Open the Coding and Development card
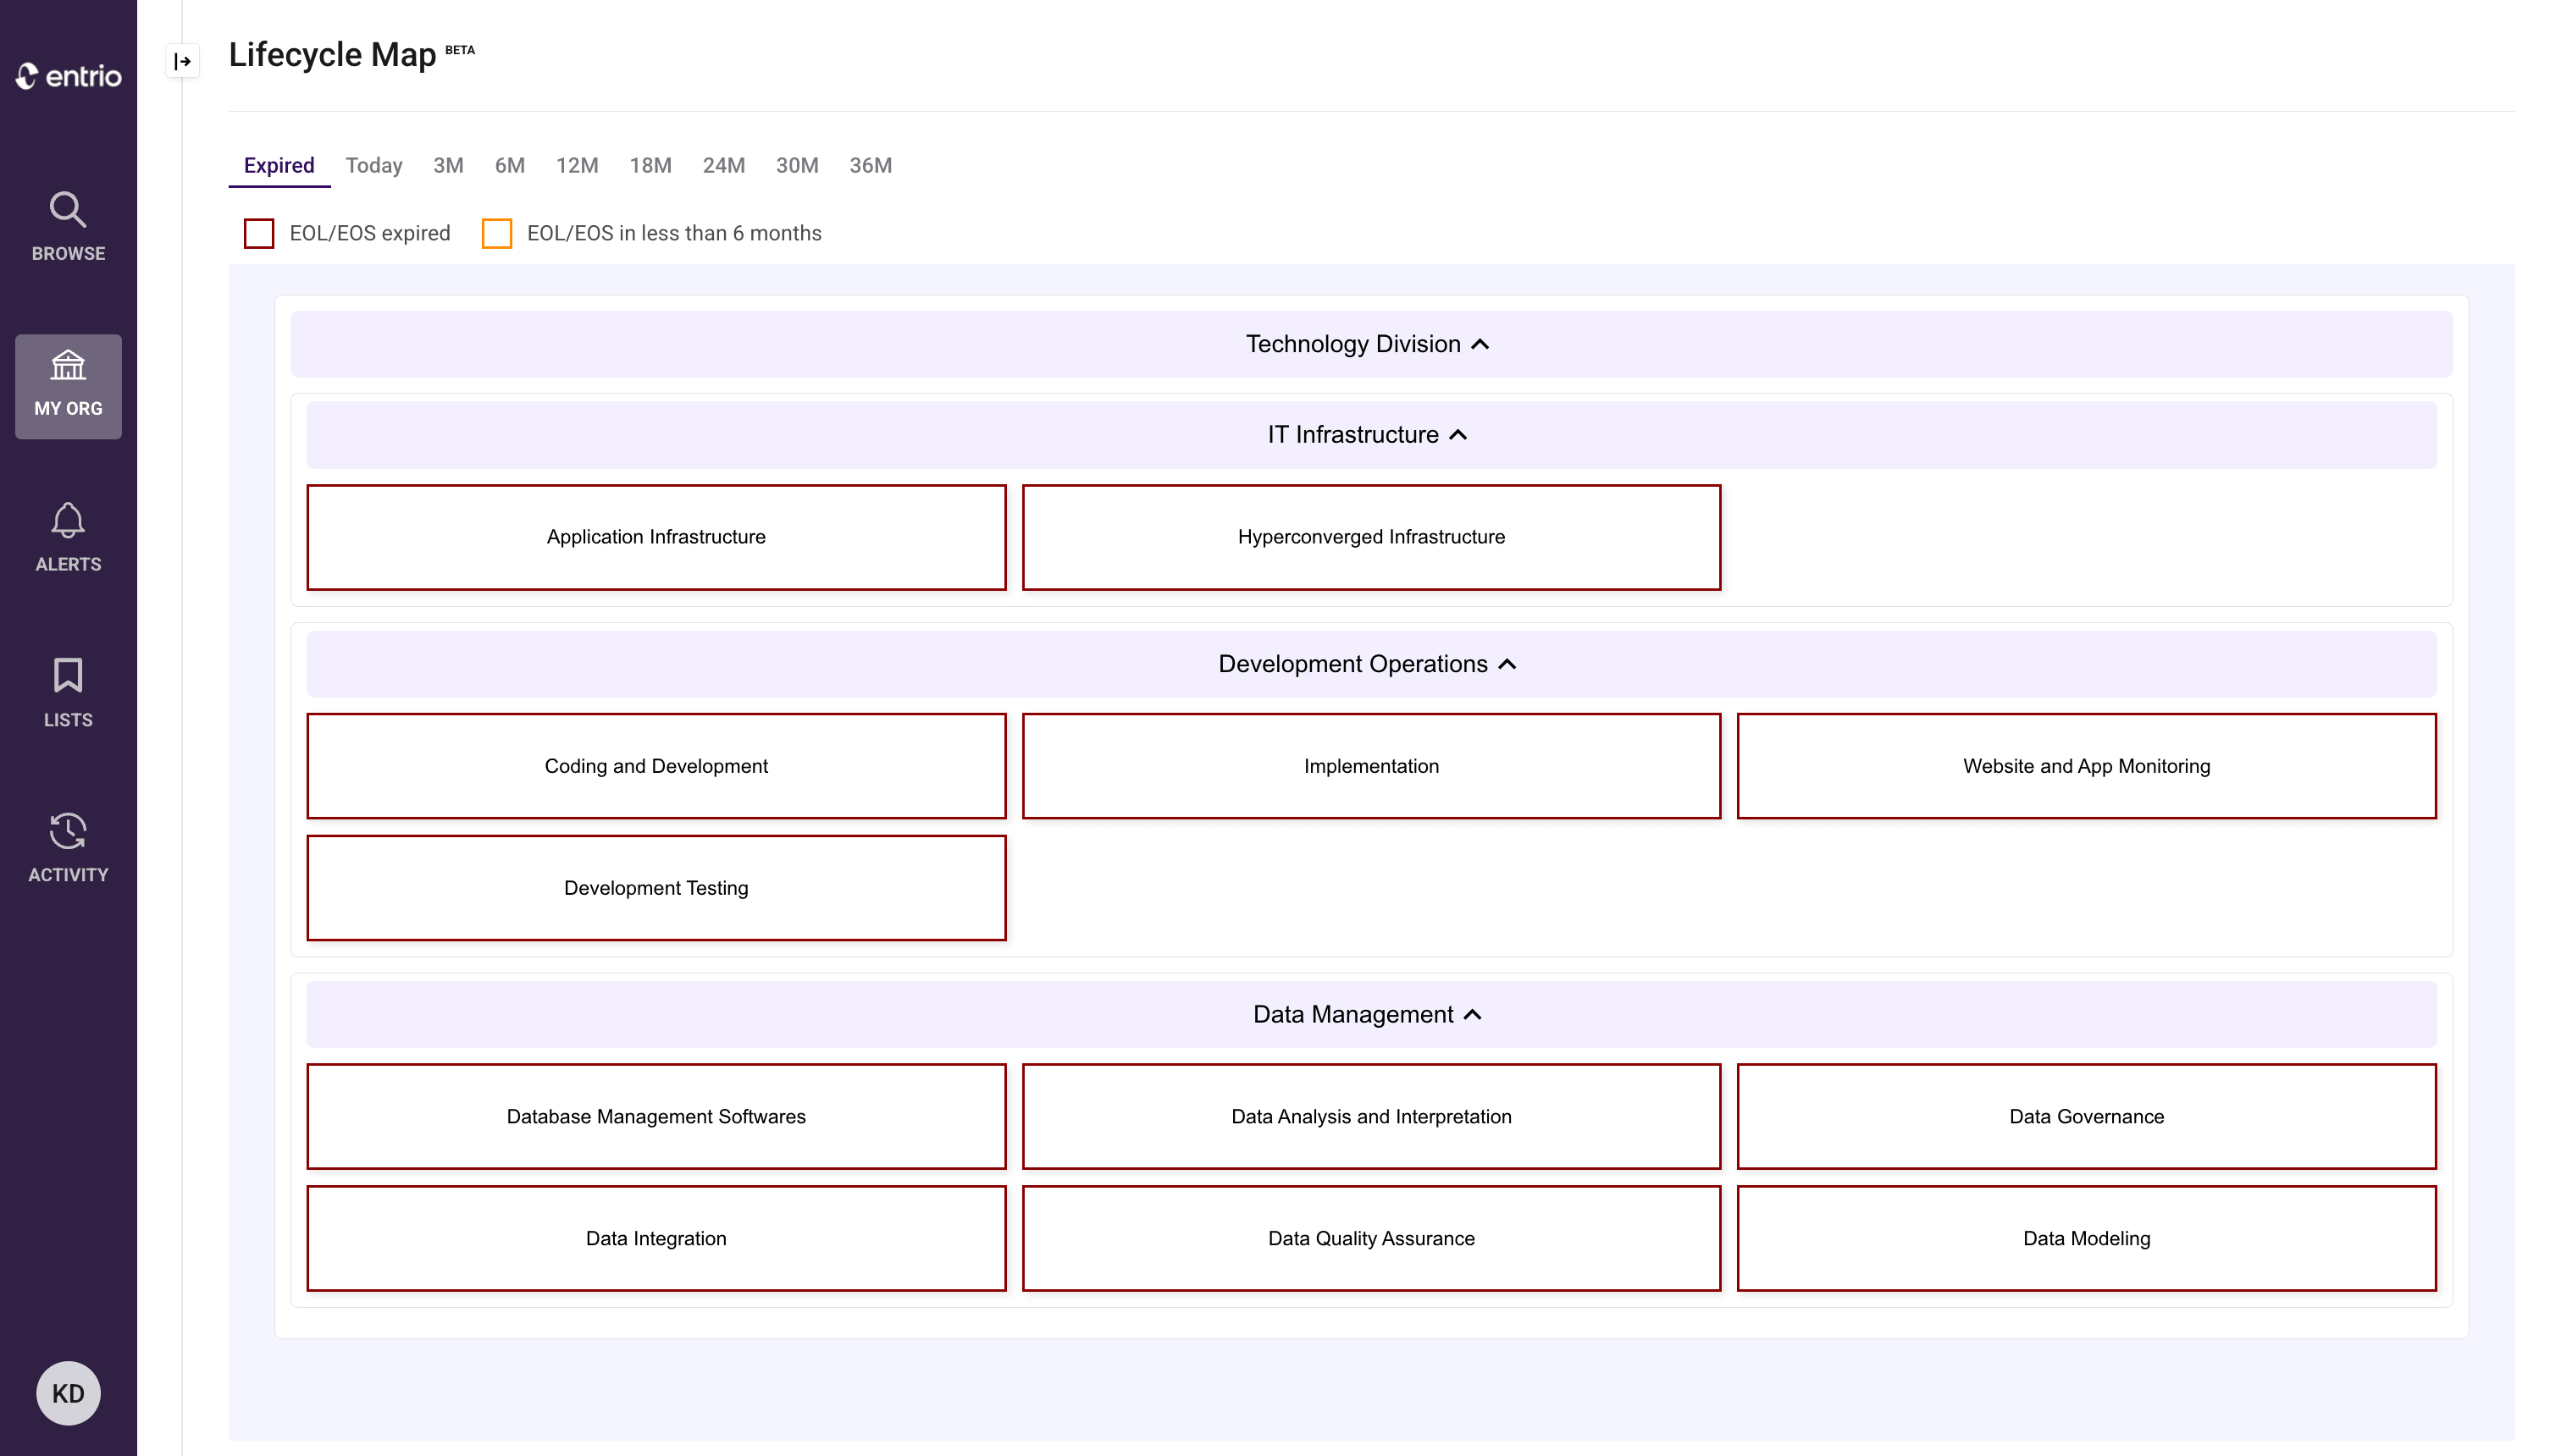This screenshot has width=2561, height=1456. pyautogui.click(x=656, y=766)
